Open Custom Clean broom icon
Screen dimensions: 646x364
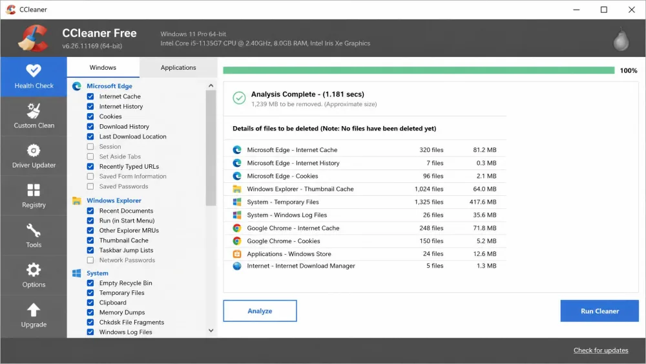pyautogui.click(x=34, y=111)
